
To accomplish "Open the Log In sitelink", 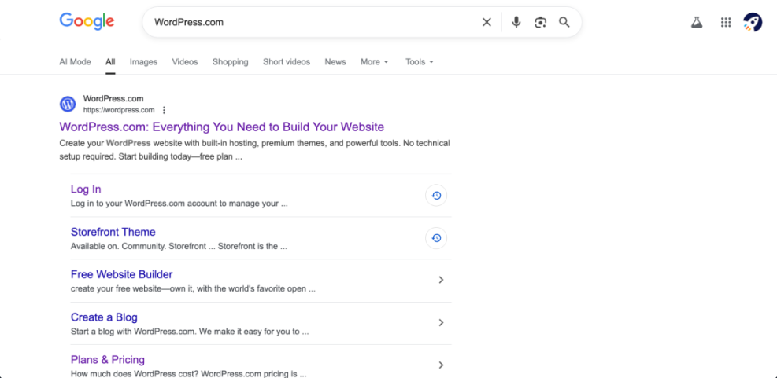I will pyautogui.click(x=86, y=189).
